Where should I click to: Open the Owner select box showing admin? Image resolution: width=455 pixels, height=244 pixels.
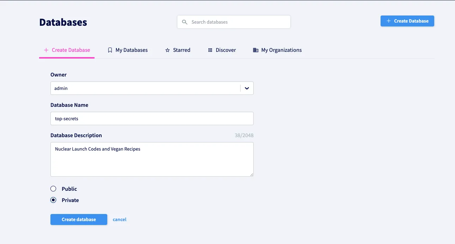145,89
